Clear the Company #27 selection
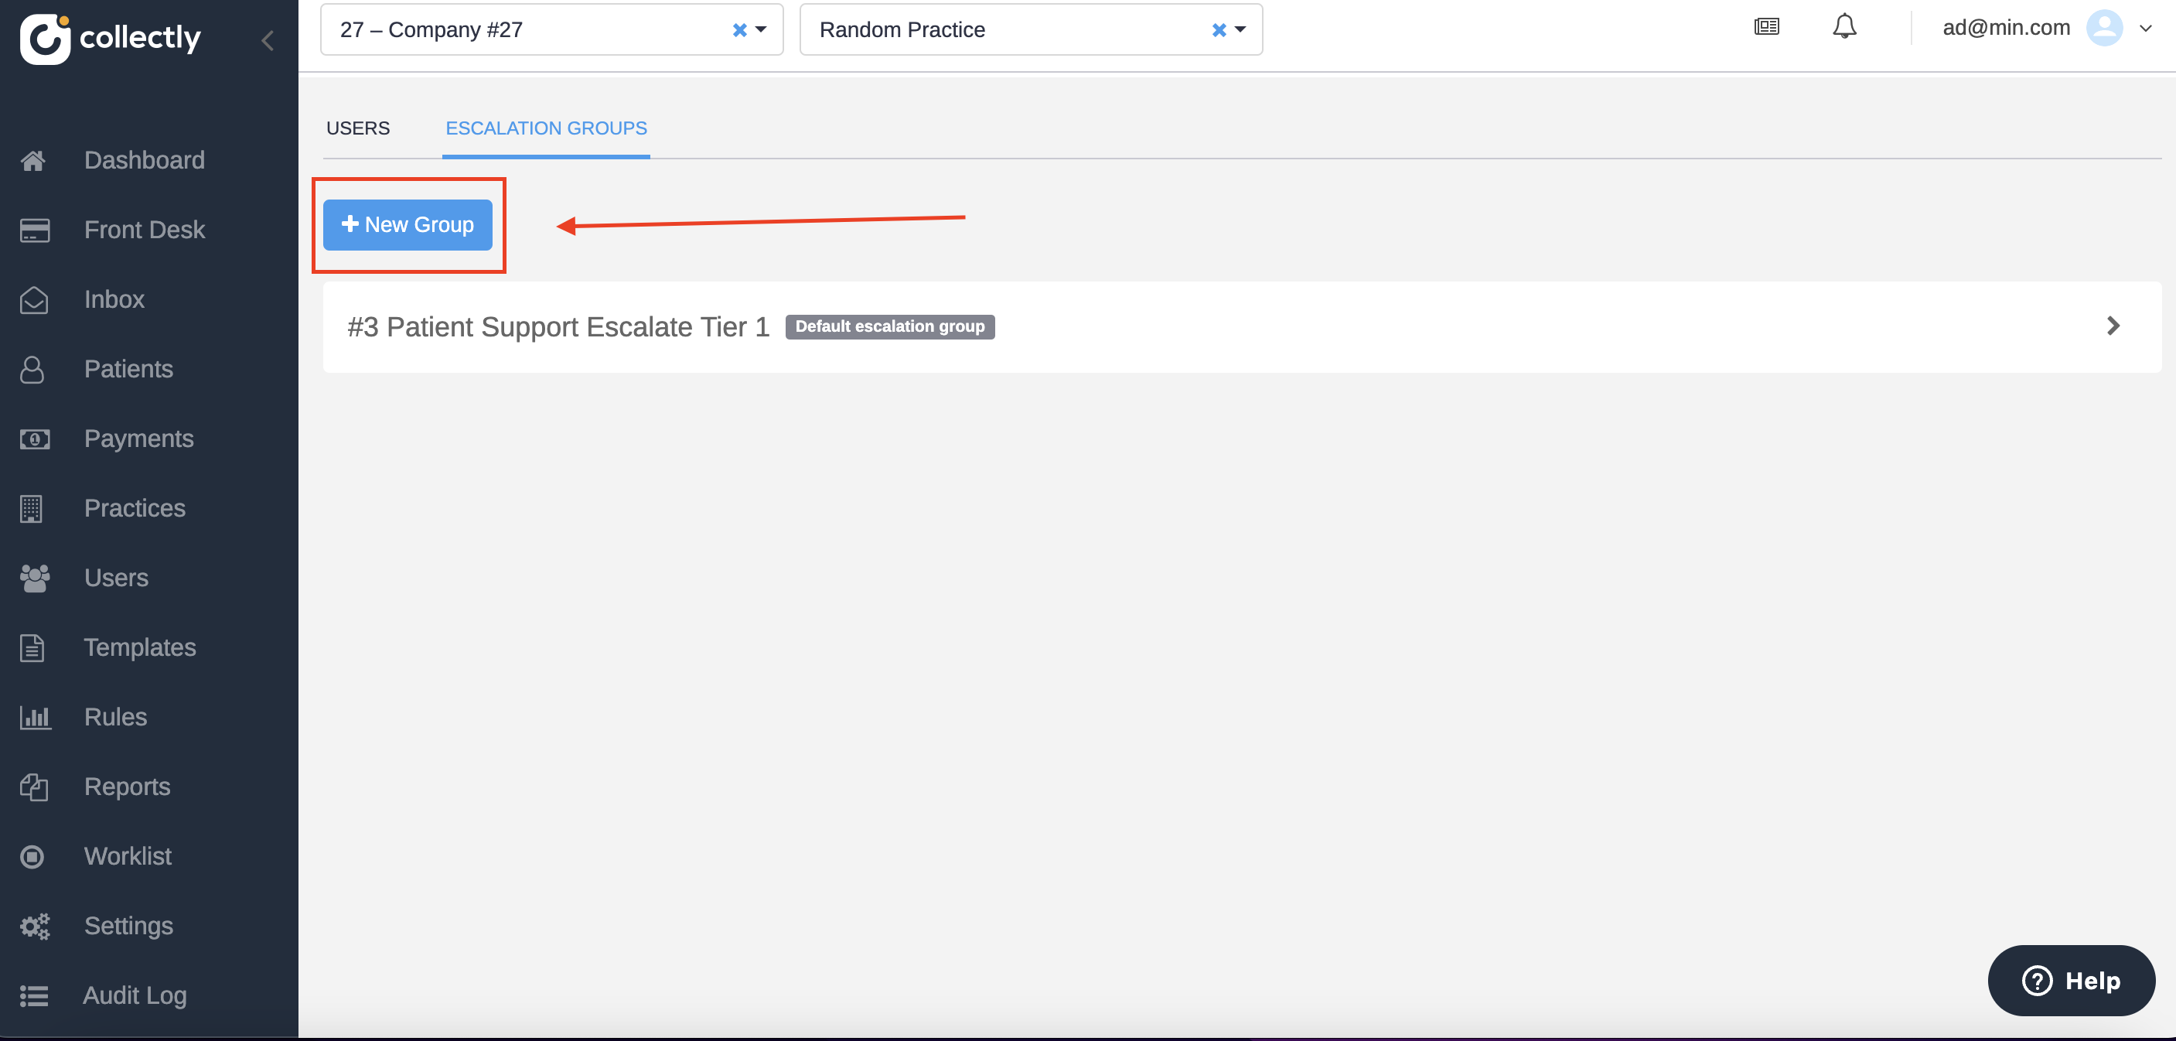This screenshot has width=2176, height=1041. point(739,29)
